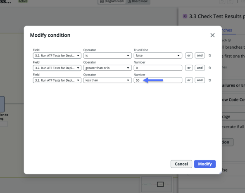245x193 pixels.
Task: Add 'and' condition to the false row
Action: [x=200, y=55]
